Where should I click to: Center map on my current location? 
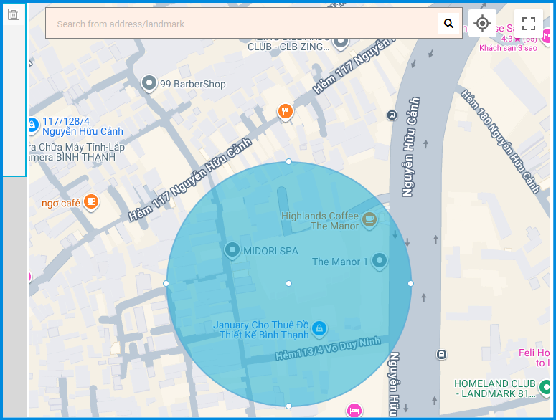(482, 24)
